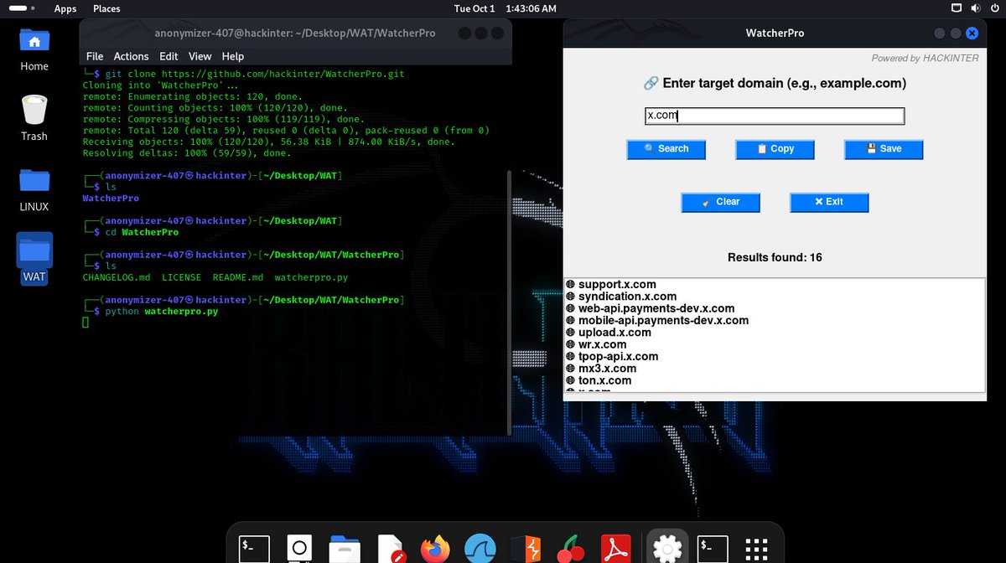Open the text editor icon in the dock
1006x563 pixels.
coord(390,549)
